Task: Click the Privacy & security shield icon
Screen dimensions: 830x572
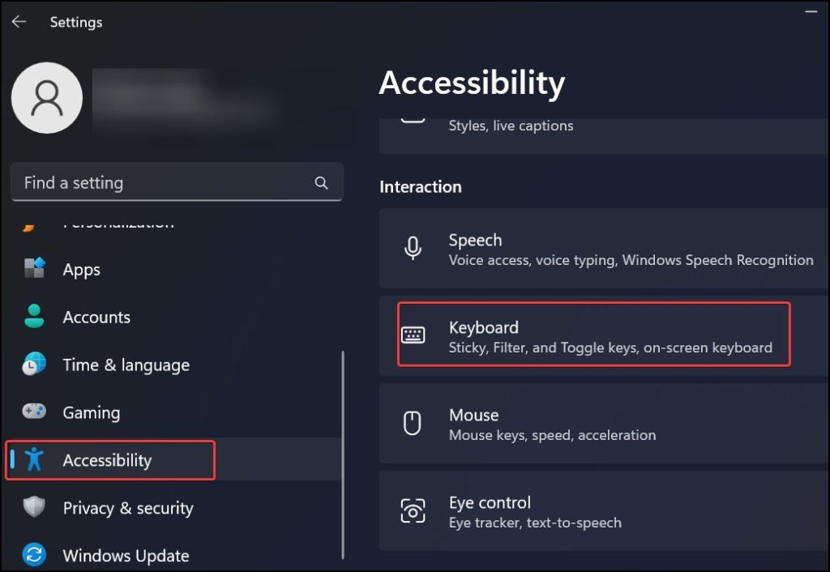Action: coord(34,508)
